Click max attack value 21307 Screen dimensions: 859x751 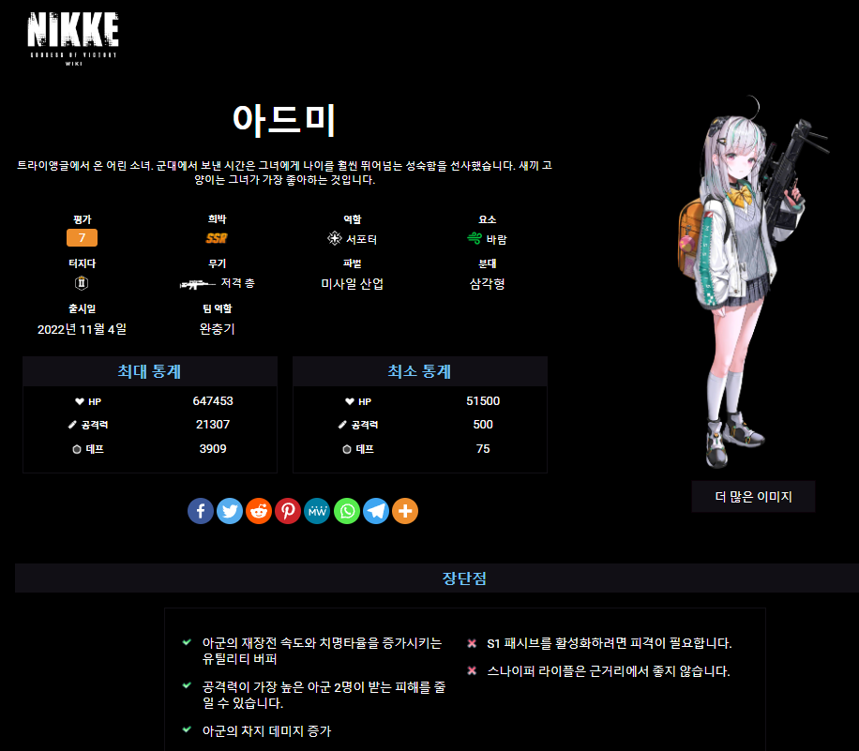[x=213, y=425]
